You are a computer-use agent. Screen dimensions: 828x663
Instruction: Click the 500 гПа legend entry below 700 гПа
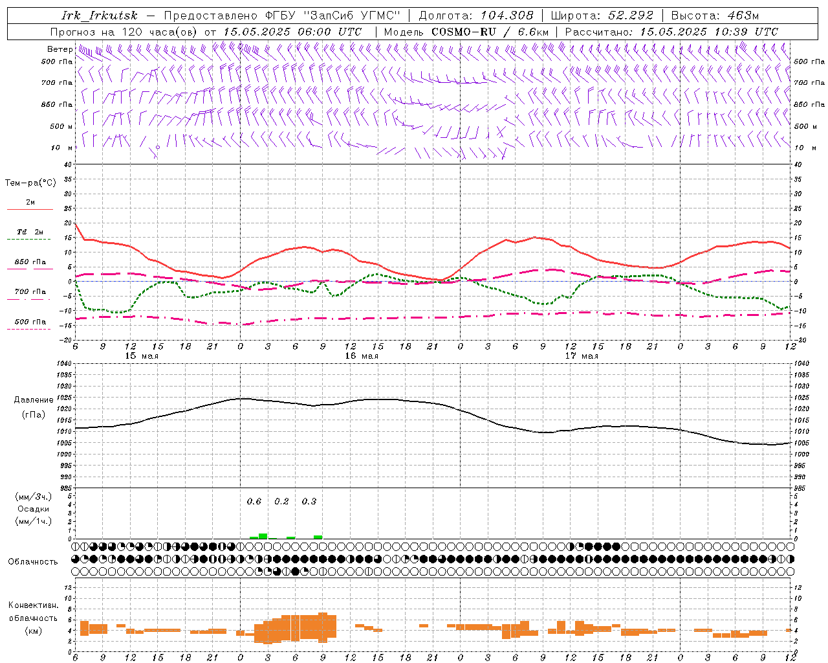pyautogui.click(x=30, y=322)
